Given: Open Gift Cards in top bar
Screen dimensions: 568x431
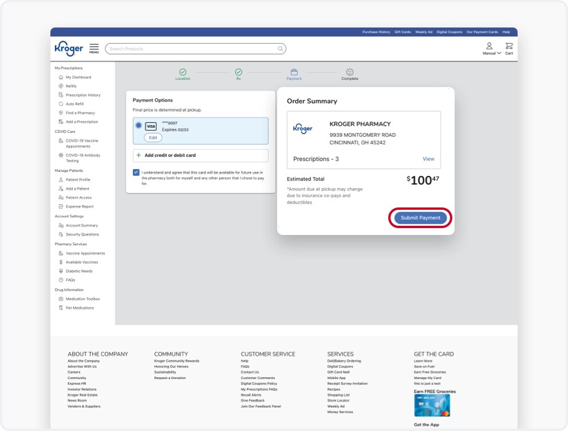Looking at the screenshot, I should [403, 32].
